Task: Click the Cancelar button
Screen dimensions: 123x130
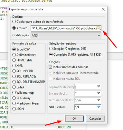Action: click(95, 118)
